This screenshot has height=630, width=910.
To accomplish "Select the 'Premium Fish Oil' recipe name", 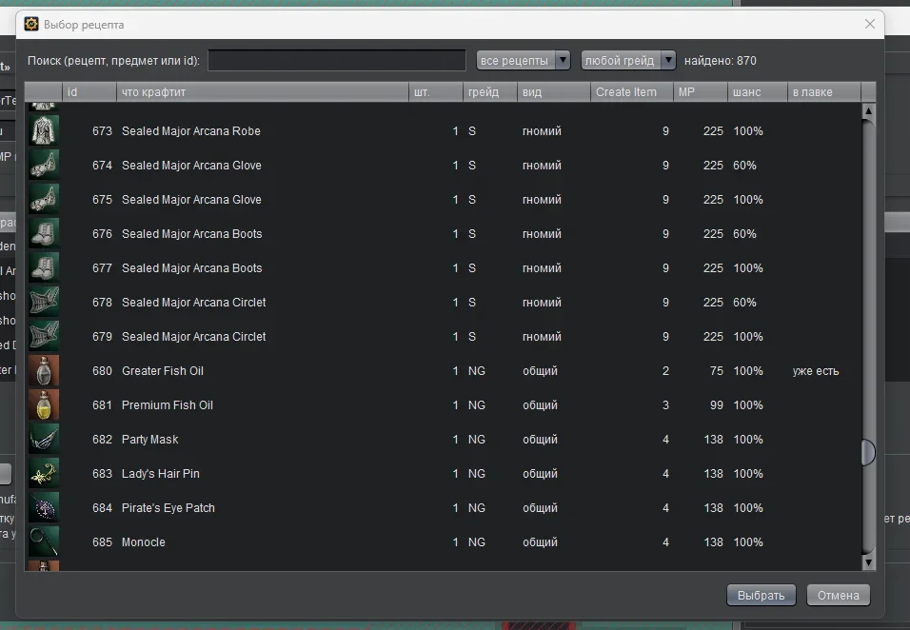I will 168,404.
